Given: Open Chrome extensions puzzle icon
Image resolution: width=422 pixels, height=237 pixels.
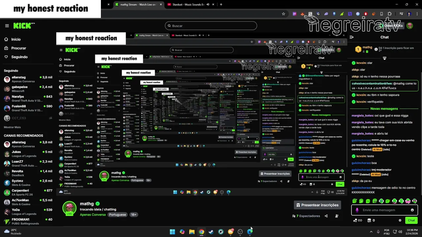Looking at the screenshot, I should [x=390, y=14].
